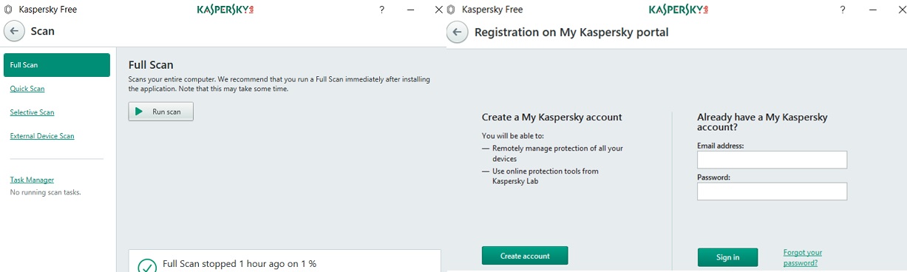Focus the Password field
907x272 pixels.
[772, 191]
